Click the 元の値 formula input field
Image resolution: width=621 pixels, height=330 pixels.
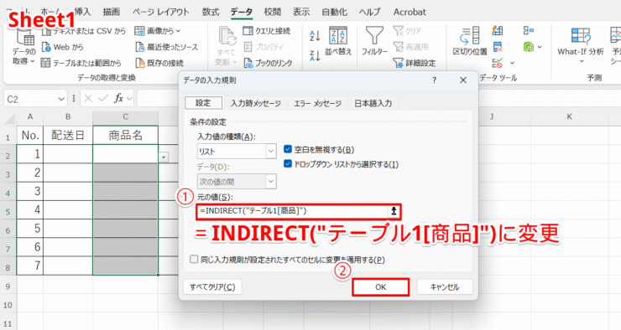click(292, 211)
